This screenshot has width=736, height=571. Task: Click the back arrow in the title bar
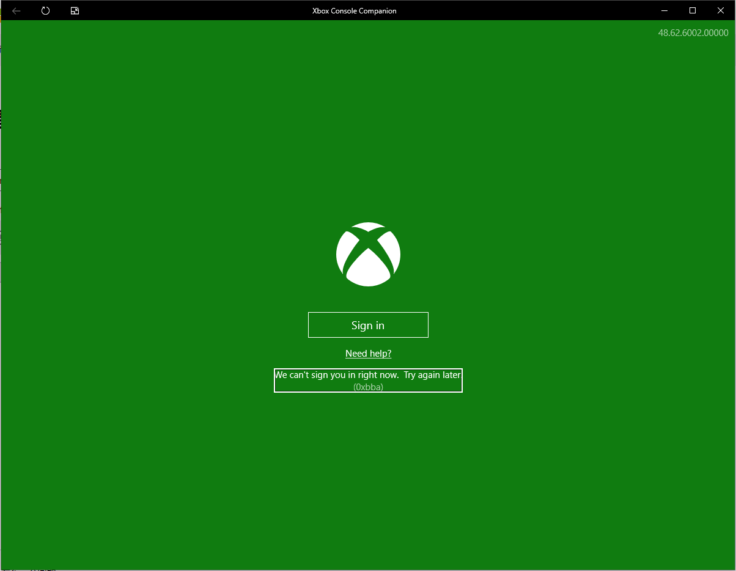click(17, 10)
